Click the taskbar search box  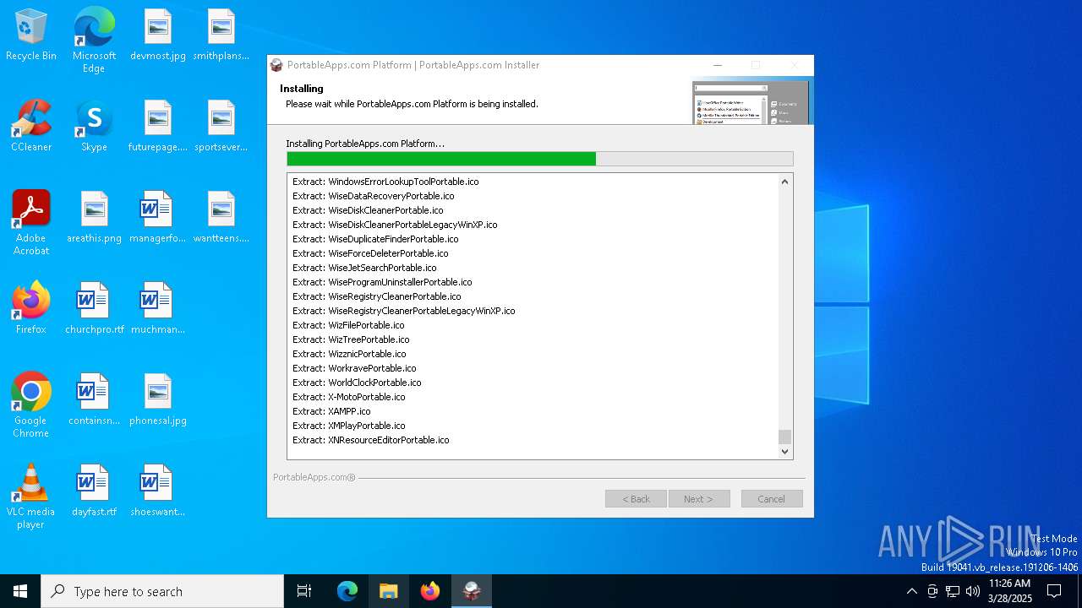tap(162, 591)
